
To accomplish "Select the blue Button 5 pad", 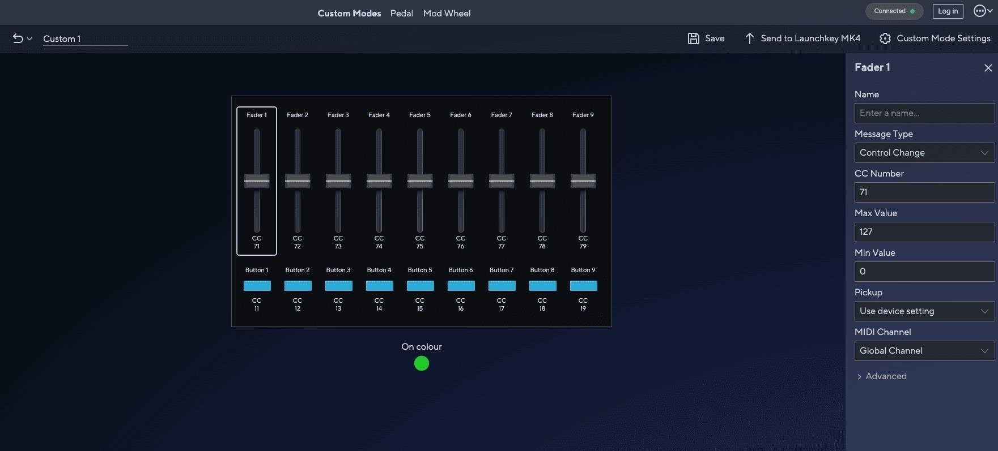I will (x=420, y=286).
